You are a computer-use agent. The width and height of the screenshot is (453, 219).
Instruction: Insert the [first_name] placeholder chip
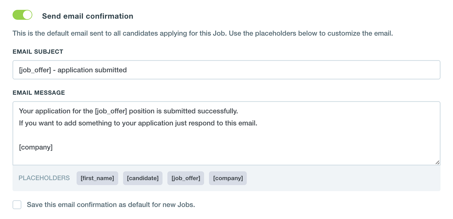(97, 178)
